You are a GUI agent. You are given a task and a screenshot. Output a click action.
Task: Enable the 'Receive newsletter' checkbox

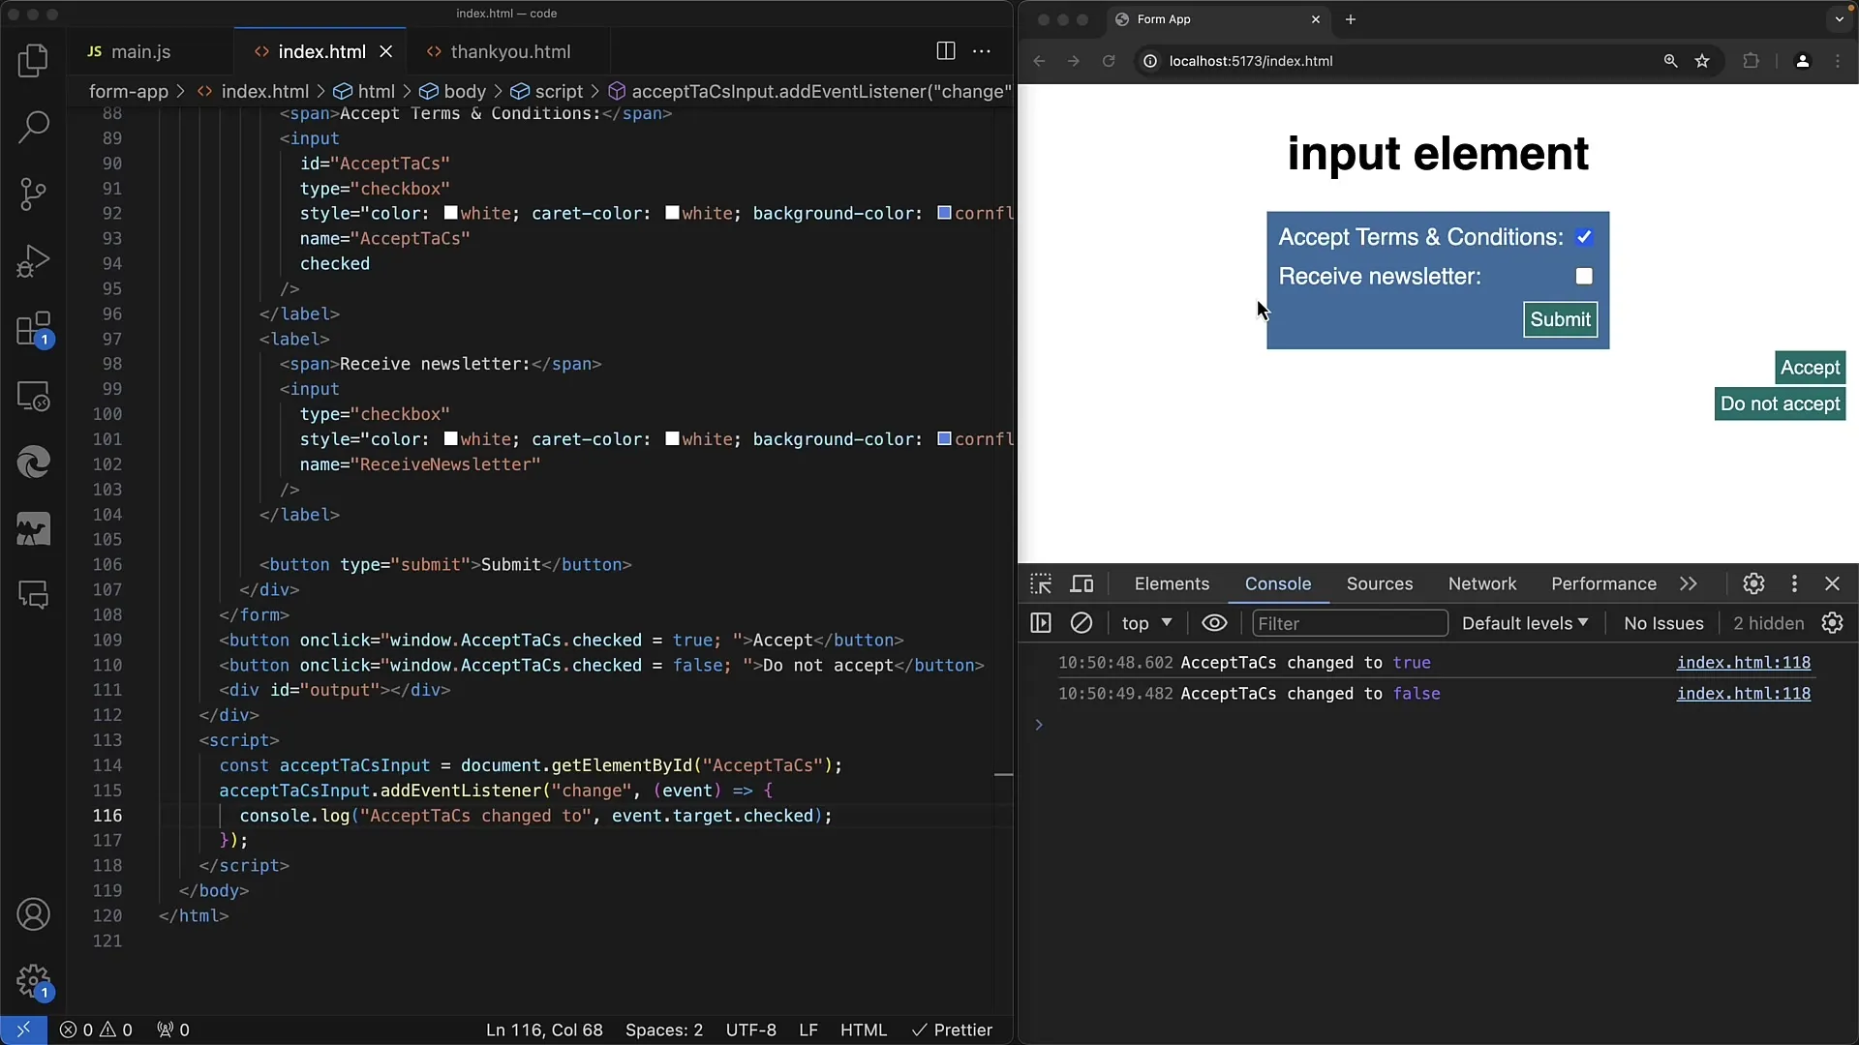click(x=1583, y=276)
